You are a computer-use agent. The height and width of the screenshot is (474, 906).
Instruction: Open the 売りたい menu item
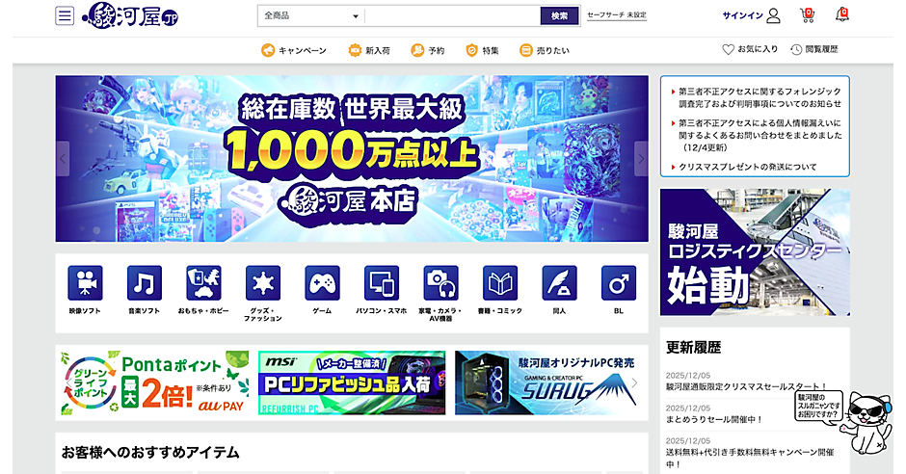pos(545,51)
